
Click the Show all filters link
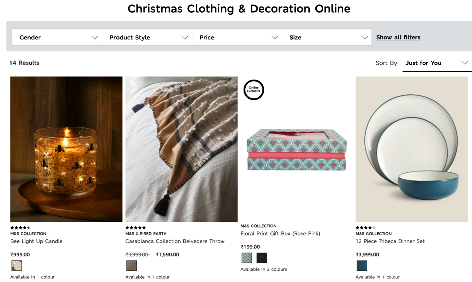point(398,37)
